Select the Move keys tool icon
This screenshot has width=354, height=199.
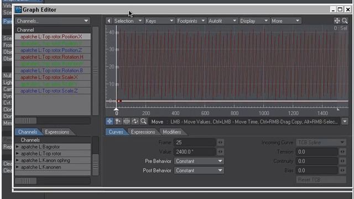pyautogui.click(x=110, y=122)
